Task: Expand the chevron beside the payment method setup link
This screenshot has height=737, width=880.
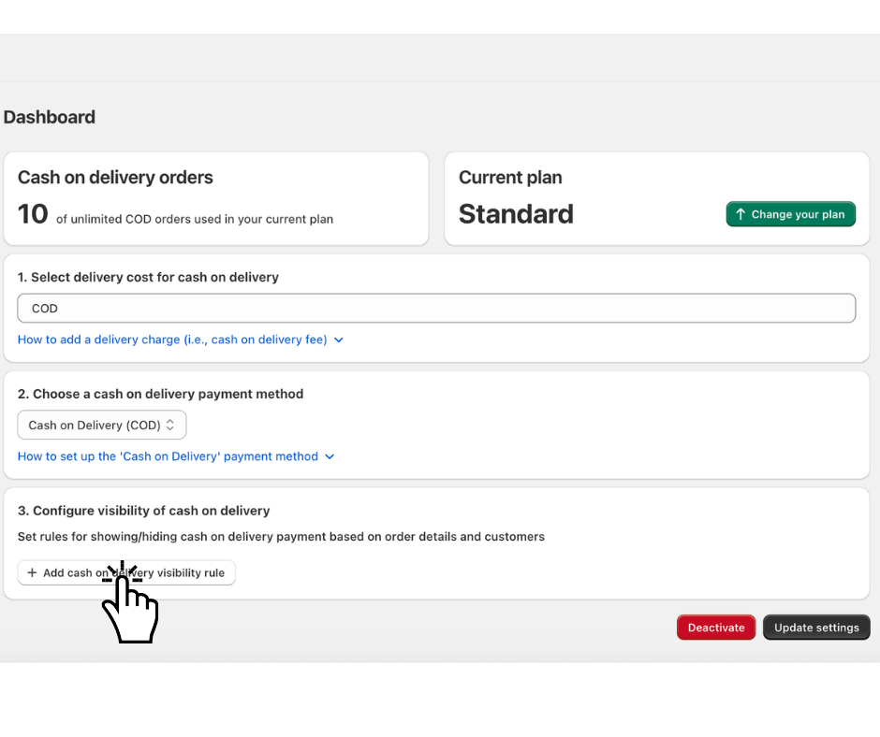Action: [x=330, y=457]
